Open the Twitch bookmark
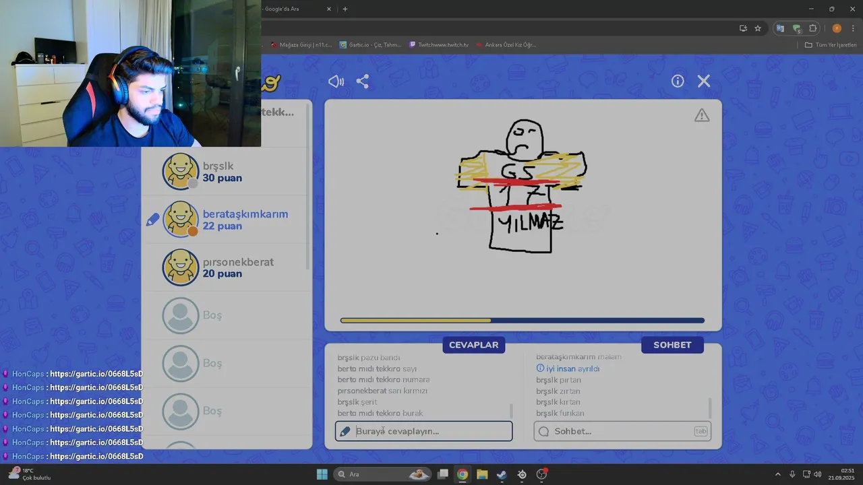The height and width of the screenshot is (485, 863). tap(438, 45)
